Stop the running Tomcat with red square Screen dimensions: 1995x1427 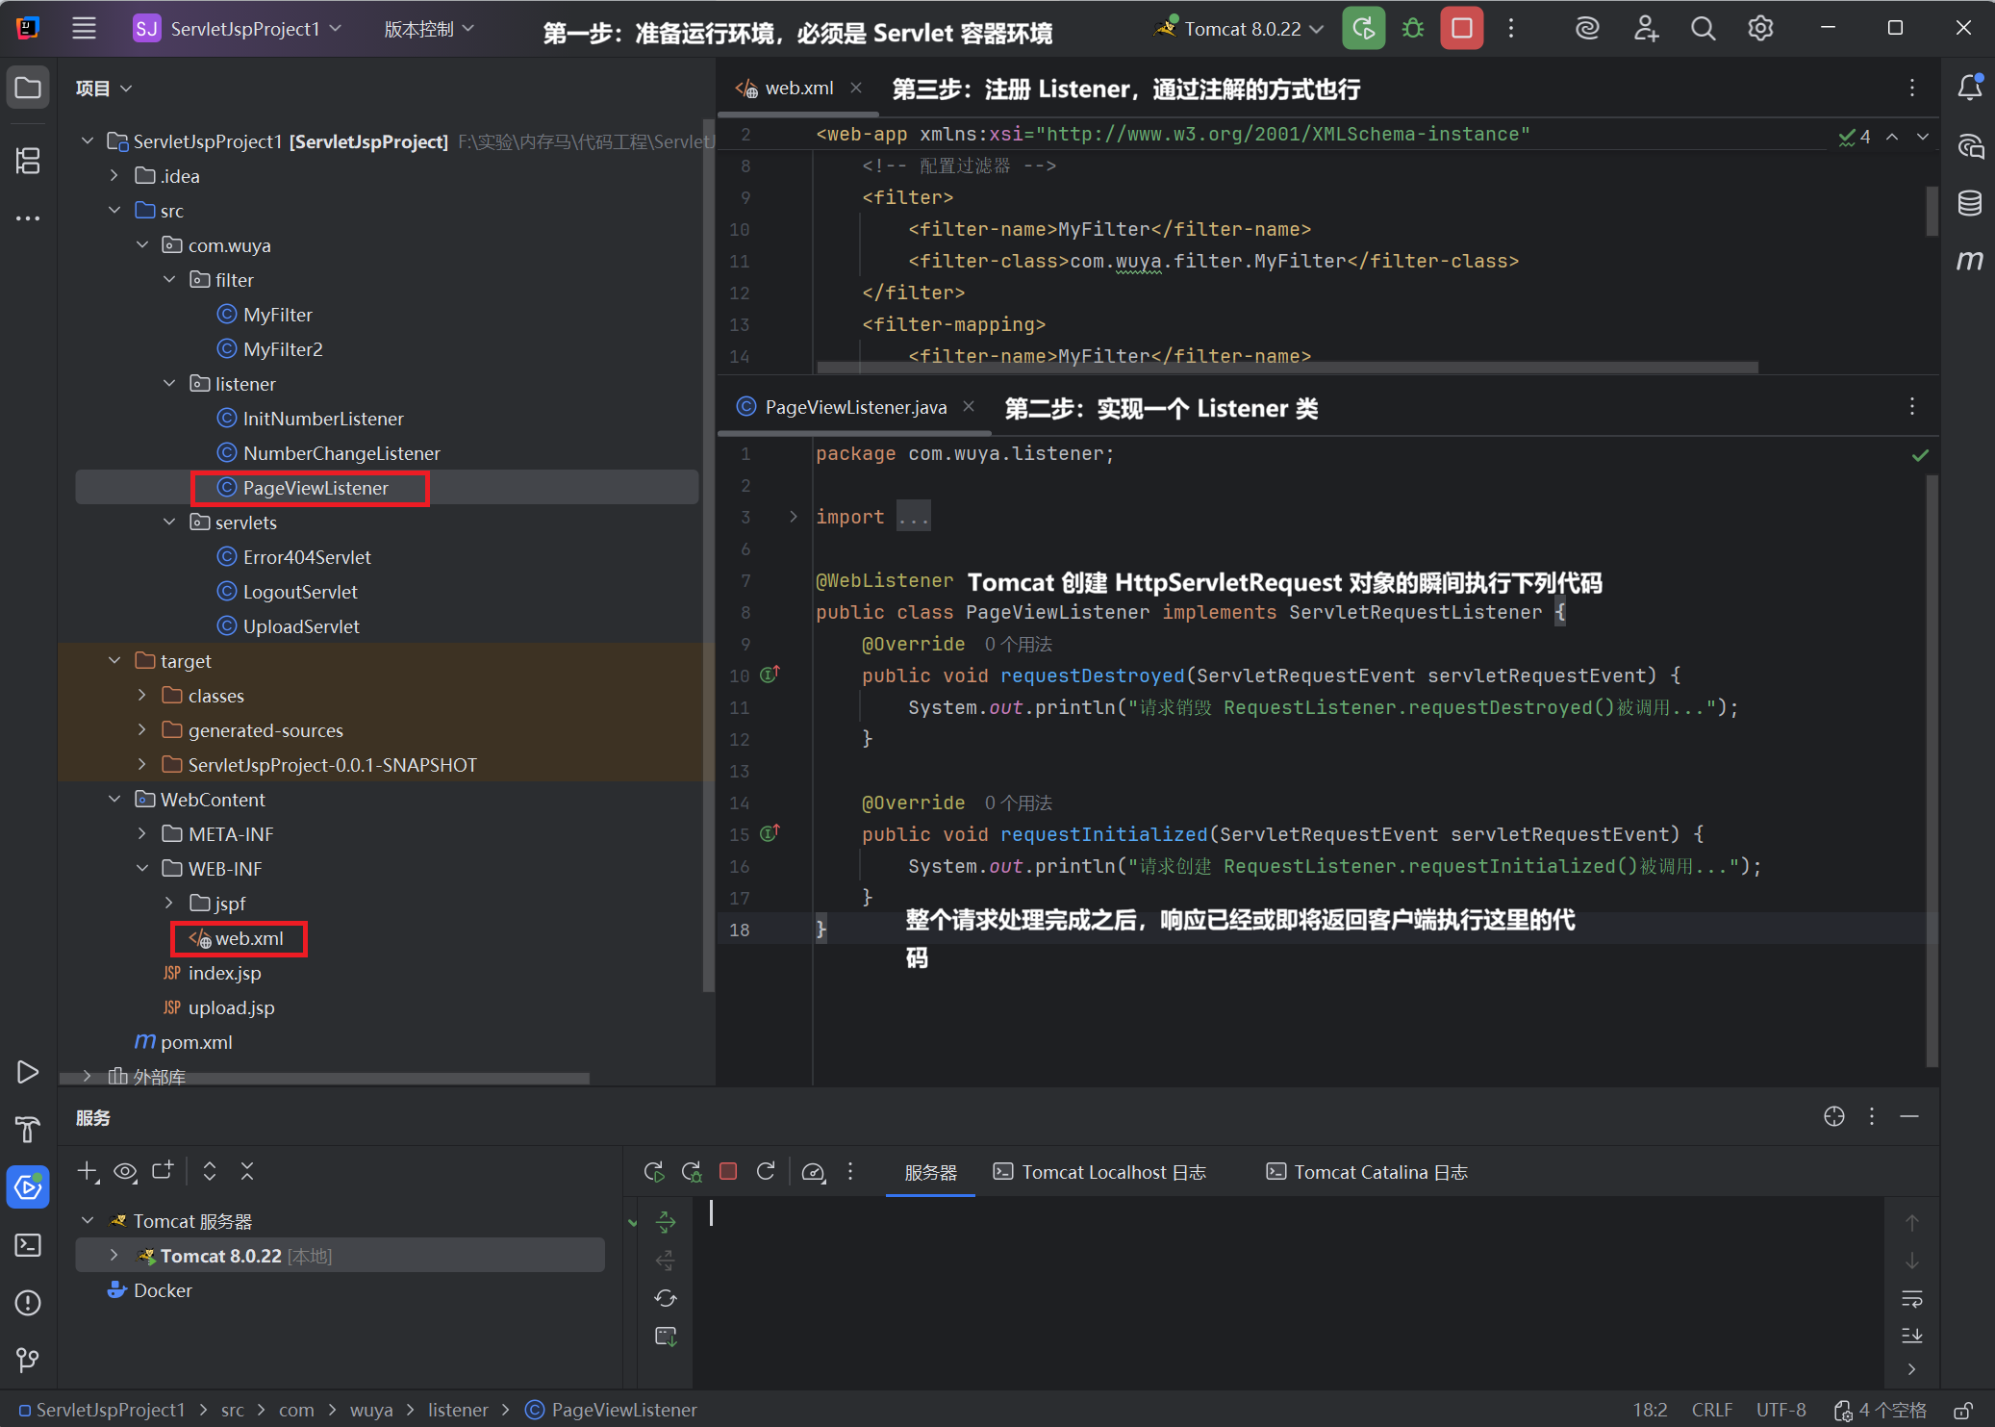[x=1461, y=29]
